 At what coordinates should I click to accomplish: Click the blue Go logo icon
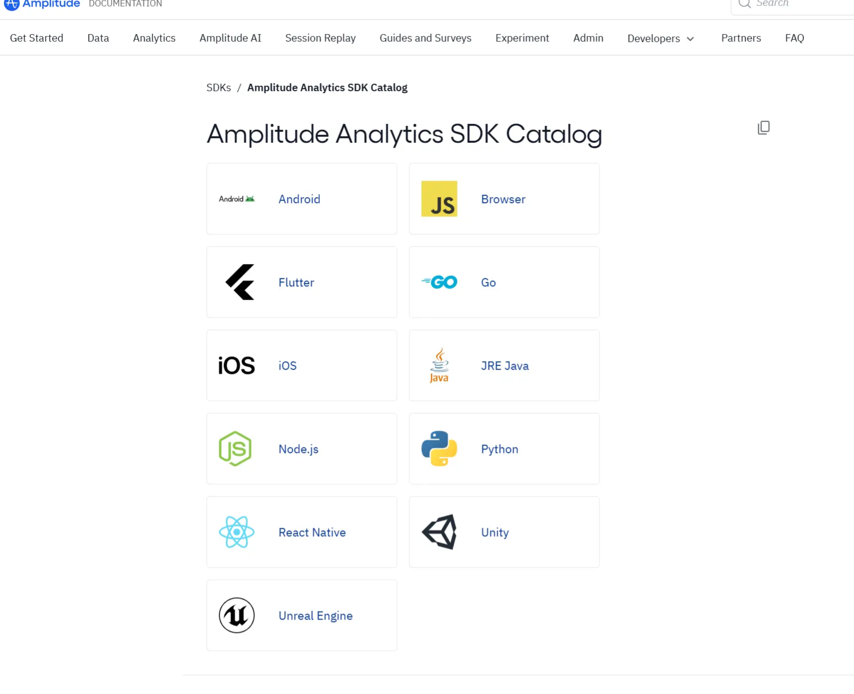(x=439, y=282)
